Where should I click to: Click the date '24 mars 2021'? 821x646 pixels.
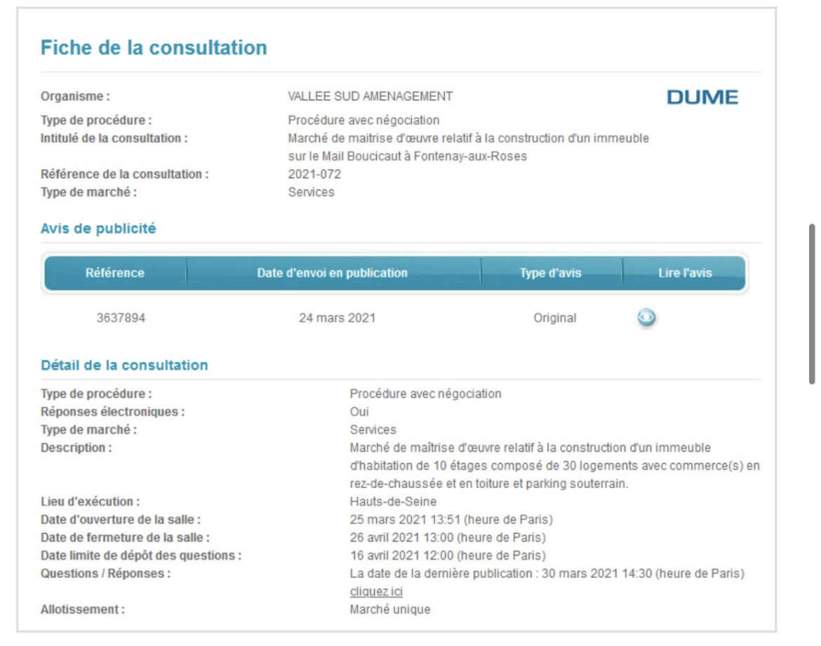(x=338, y=318)
